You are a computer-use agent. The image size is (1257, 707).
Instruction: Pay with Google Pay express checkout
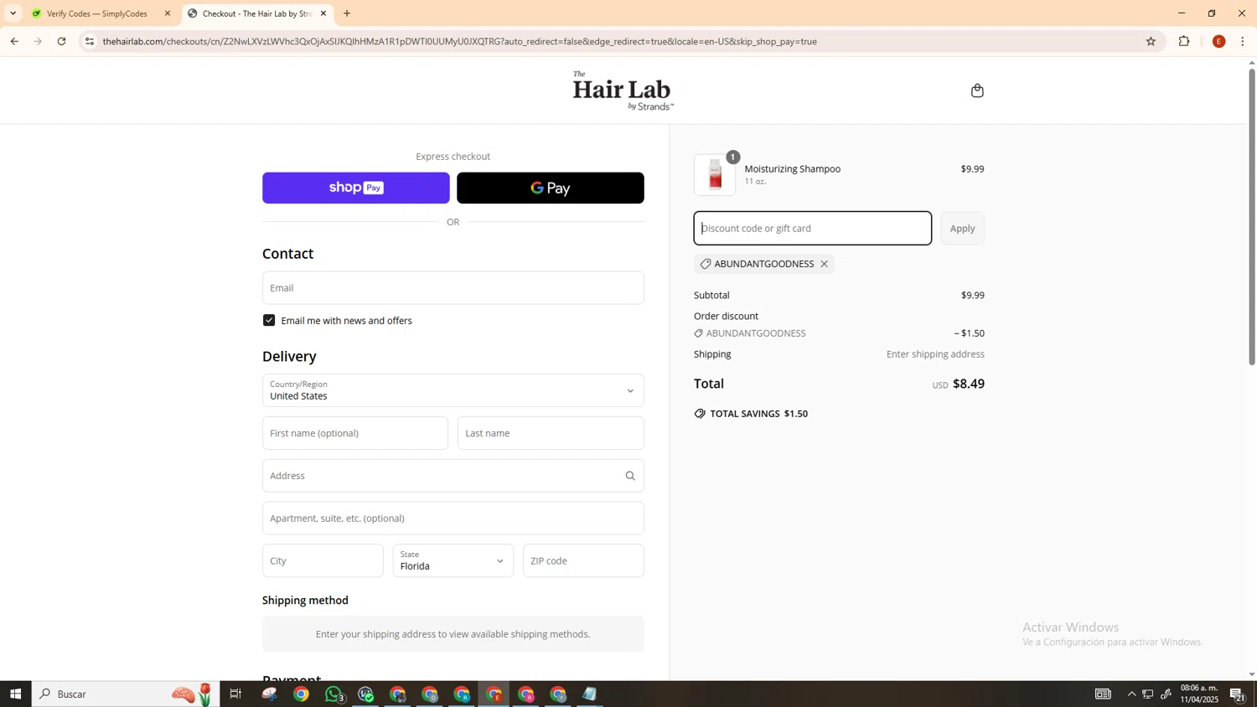551,188
